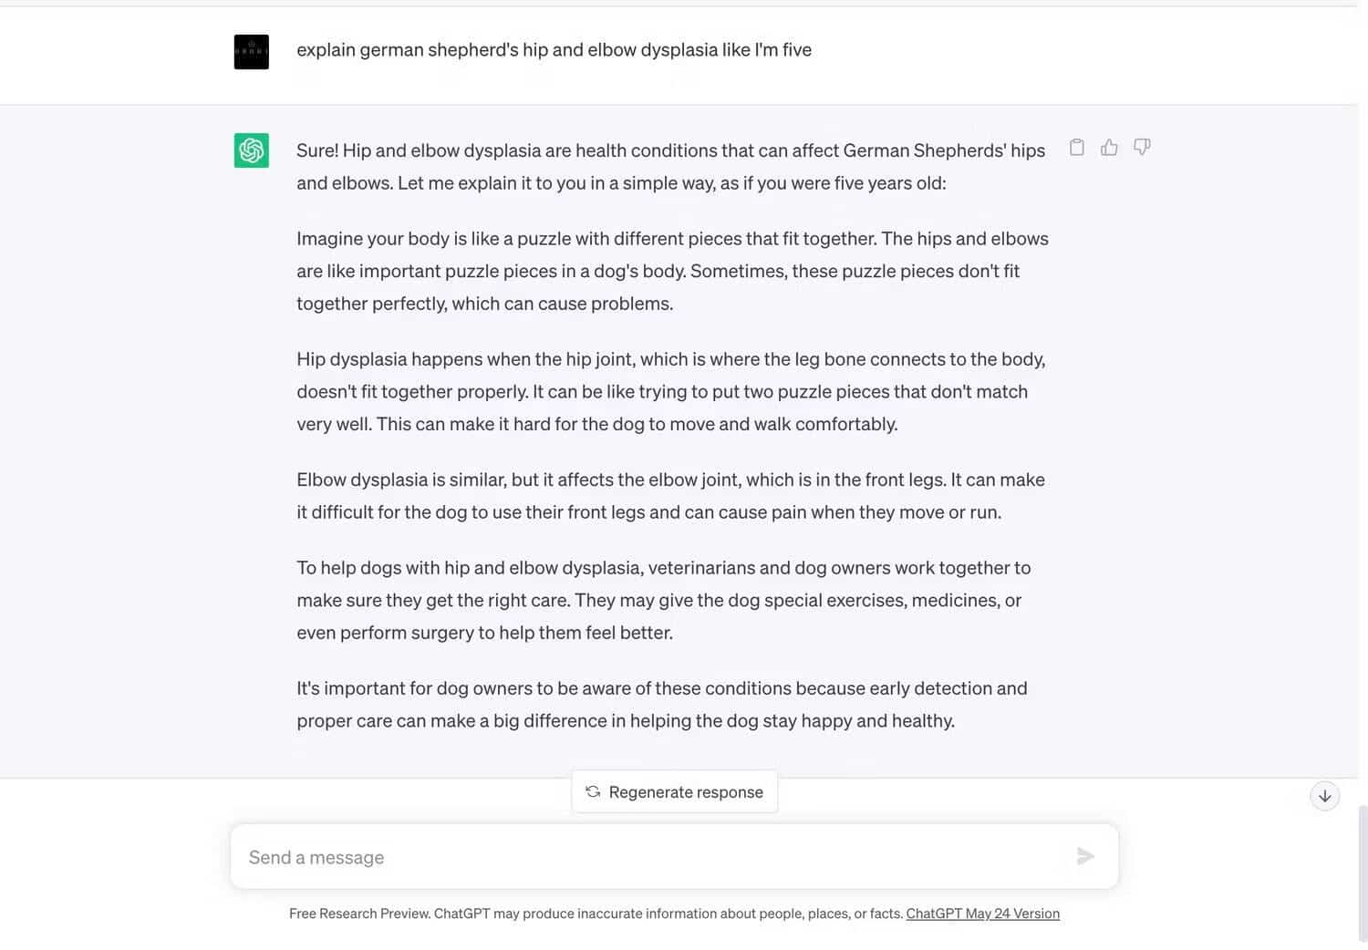Click the send message paper plane icon
1368x950 pixels.
click(x=1085, y=856)
